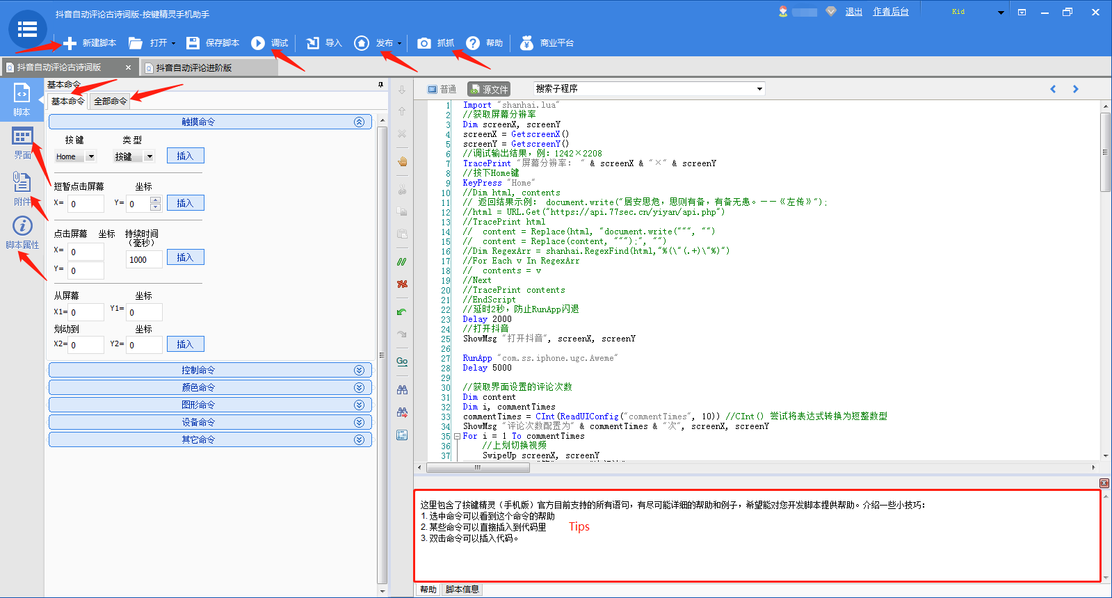1112x598 pixels.
Task: Open the Home key selection dropdown
Action: 90,156
